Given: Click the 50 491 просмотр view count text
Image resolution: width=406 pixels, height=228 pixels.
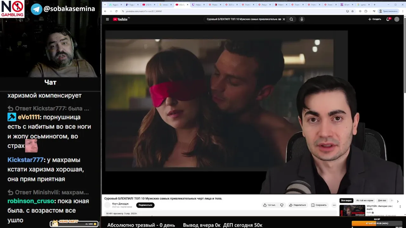Looking at the screenshot, I should [115, 213].
